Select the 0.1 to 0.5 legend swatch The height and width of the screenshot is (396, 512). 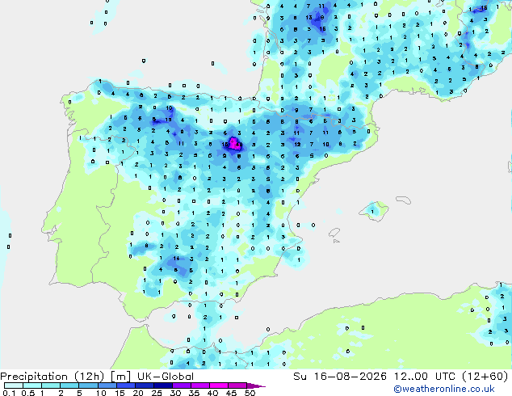pyautogui.click(x=14, y=385)
